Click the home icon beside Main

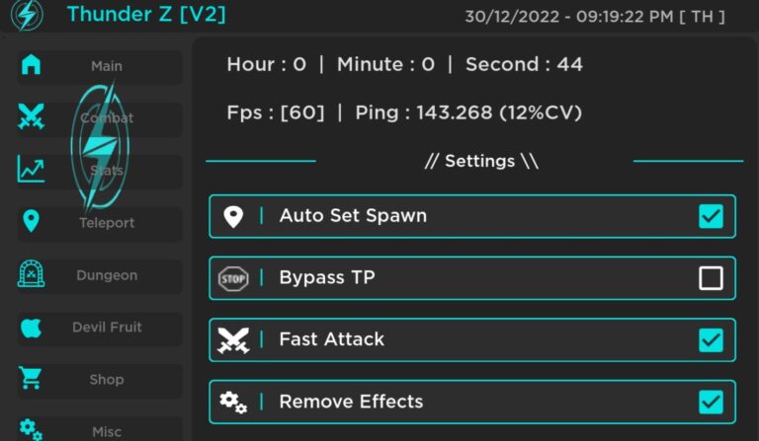click(x=32, y=65)
